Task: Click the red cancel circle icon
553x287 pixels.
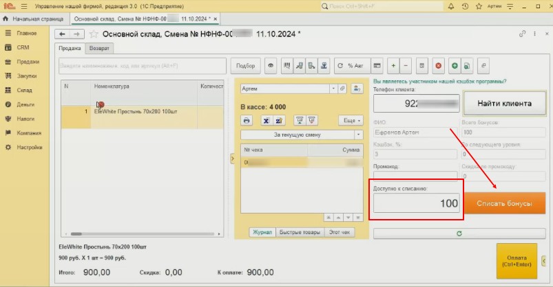Action: pyautogui.click(x=439, y=66)
